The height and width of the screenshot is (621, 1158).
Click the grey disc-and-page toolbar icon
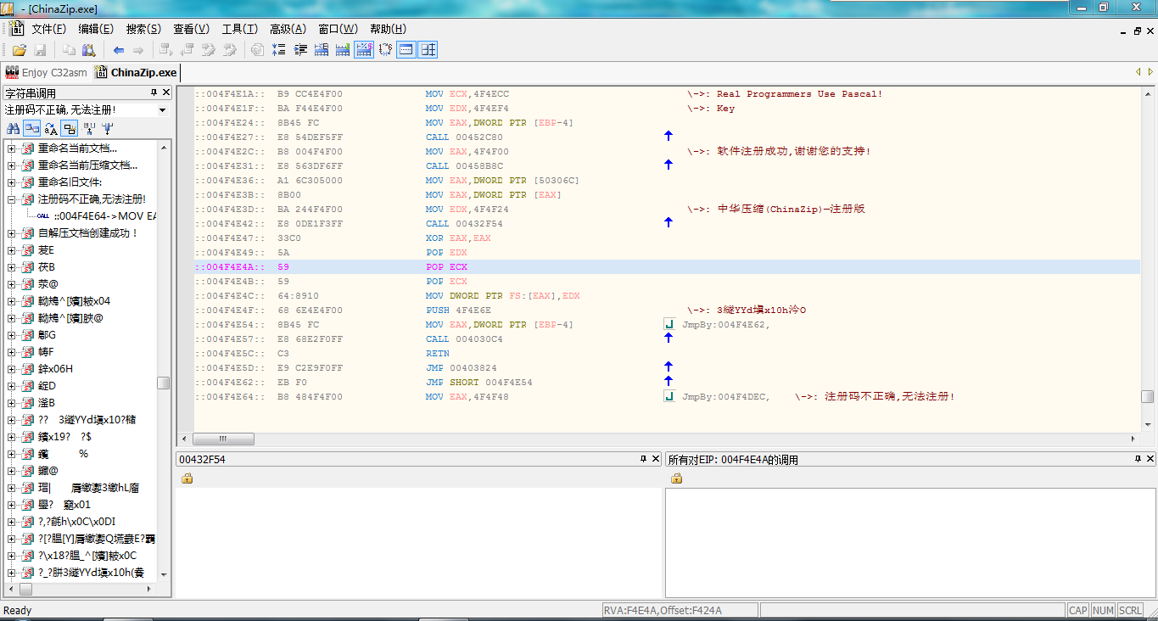[x=256, y=50]
